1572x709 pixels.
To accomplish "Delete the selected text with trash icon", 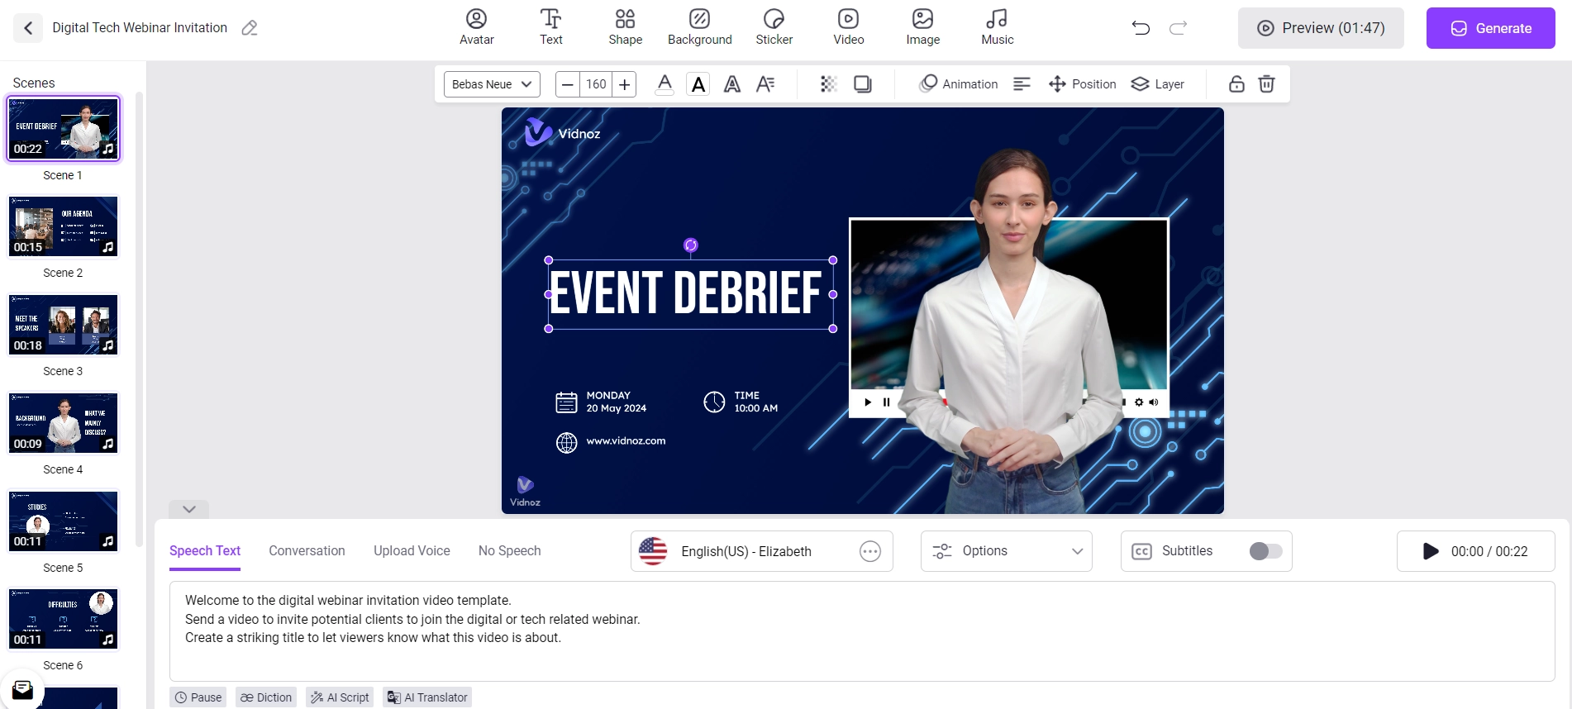I will (x=1266, y=84).
